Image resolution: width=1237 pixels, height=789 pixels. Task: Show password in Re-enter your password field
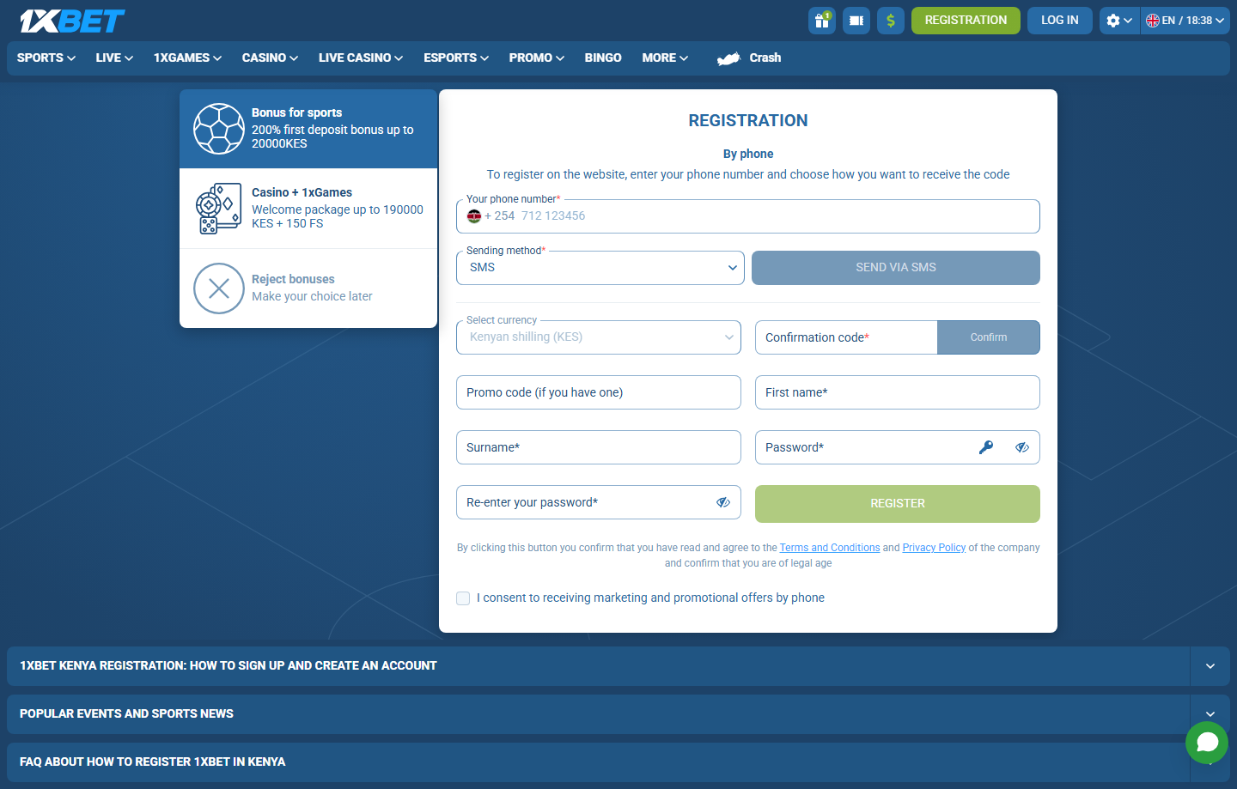[x=723, y=502]
